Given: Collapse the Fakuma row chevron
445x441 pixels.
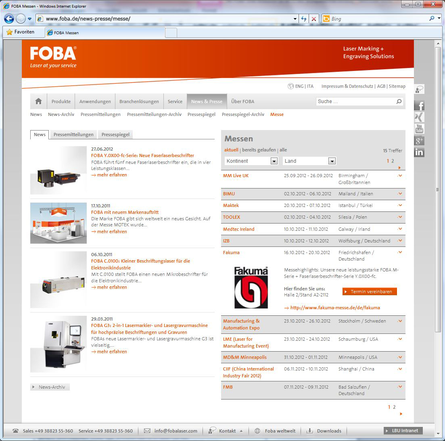Looking at the screenshot, I should point(400,253).
